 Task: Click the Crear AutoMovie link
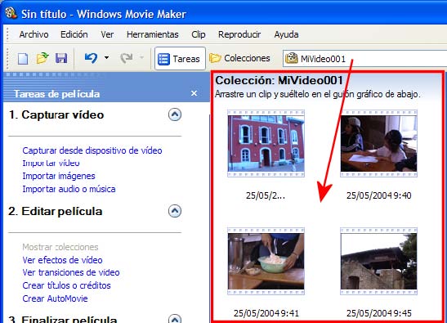click(x=55, y=298)
